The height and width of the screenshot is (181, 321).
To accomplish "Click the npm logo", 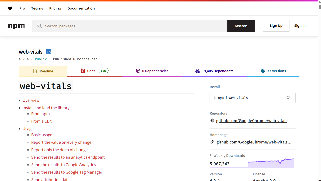I will (x=16, y=26).
